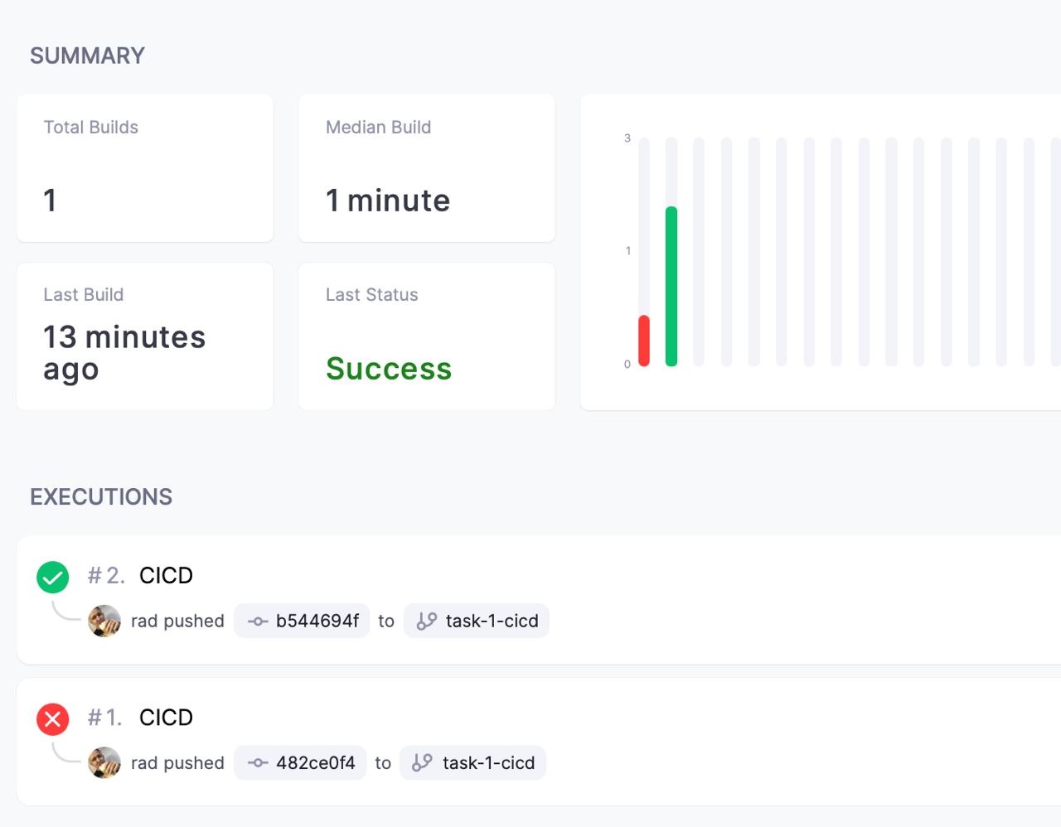The width and height of the screenshot is (1061, 827).
Task: Click the red failed build bar in chart
Action: tap(644, 341)
